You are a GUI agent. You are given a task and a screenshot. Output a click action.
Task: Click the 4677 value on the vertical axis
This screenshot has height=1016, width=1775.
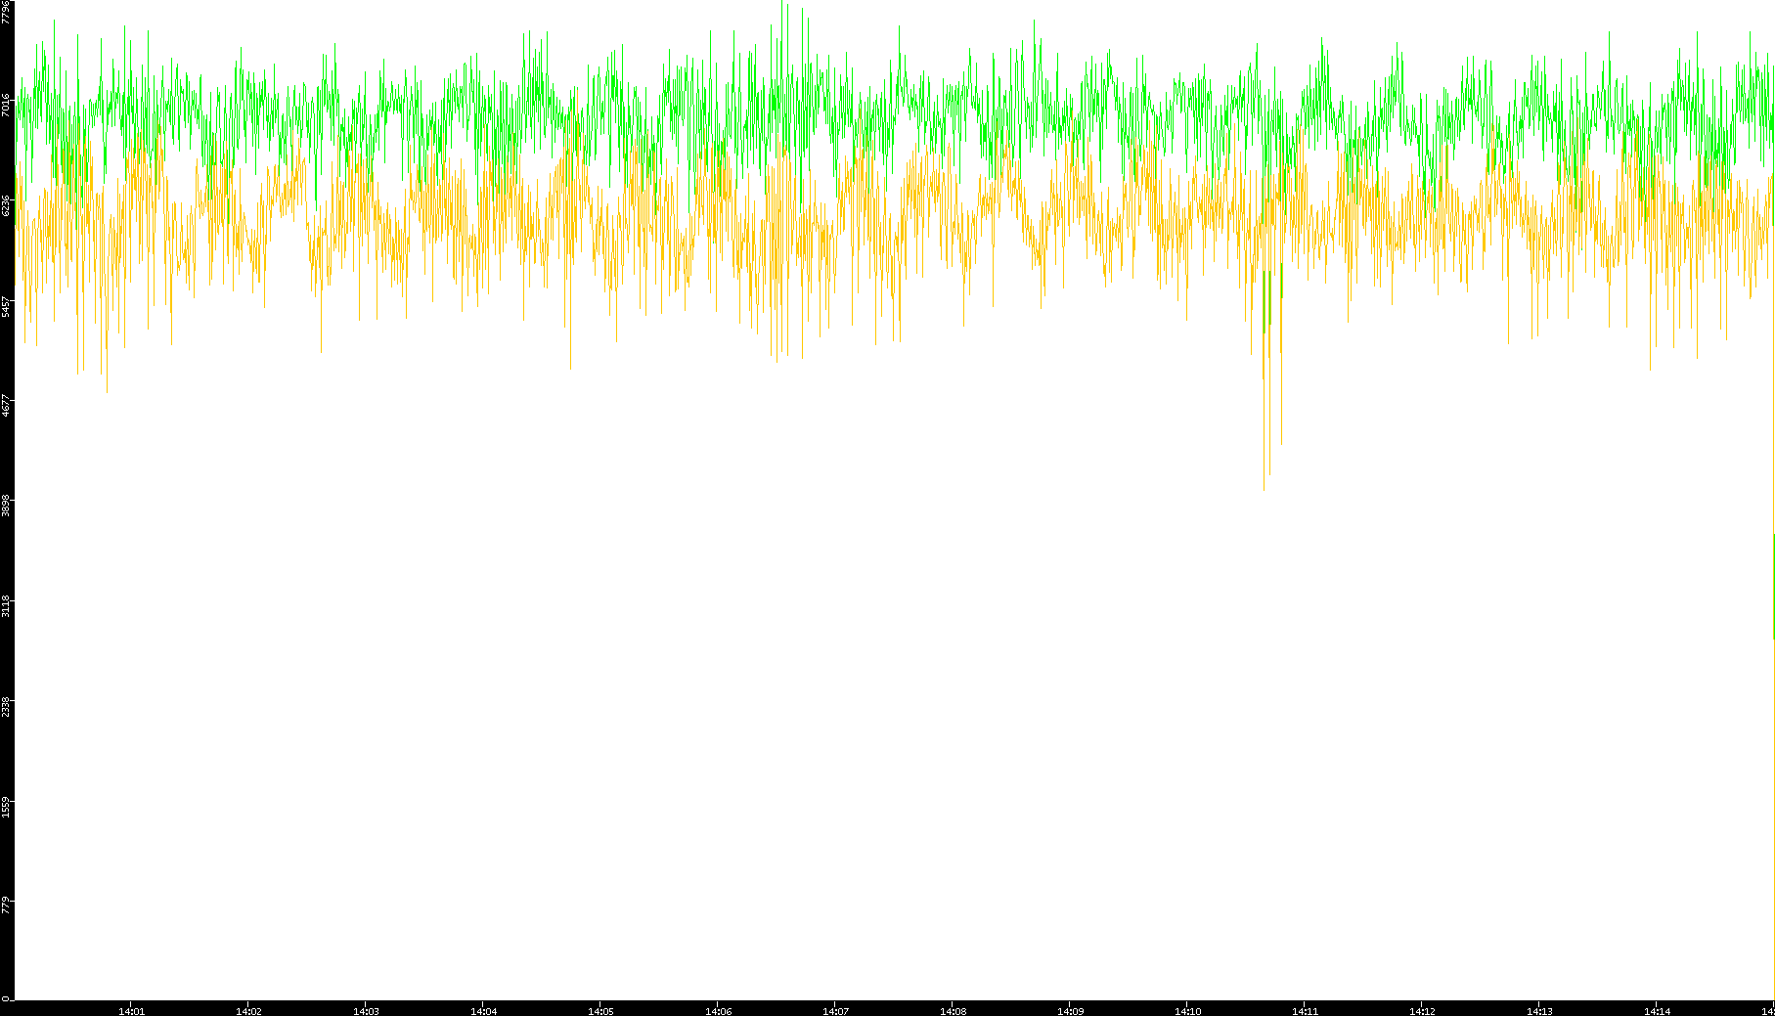point(6,406)
